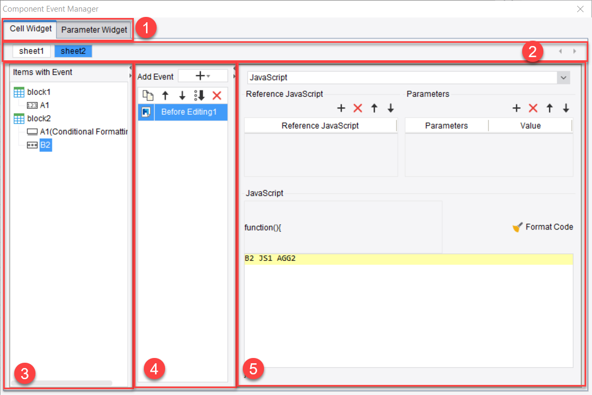Select A1(Conditional Formatting) item under block2

pos(84,132)
